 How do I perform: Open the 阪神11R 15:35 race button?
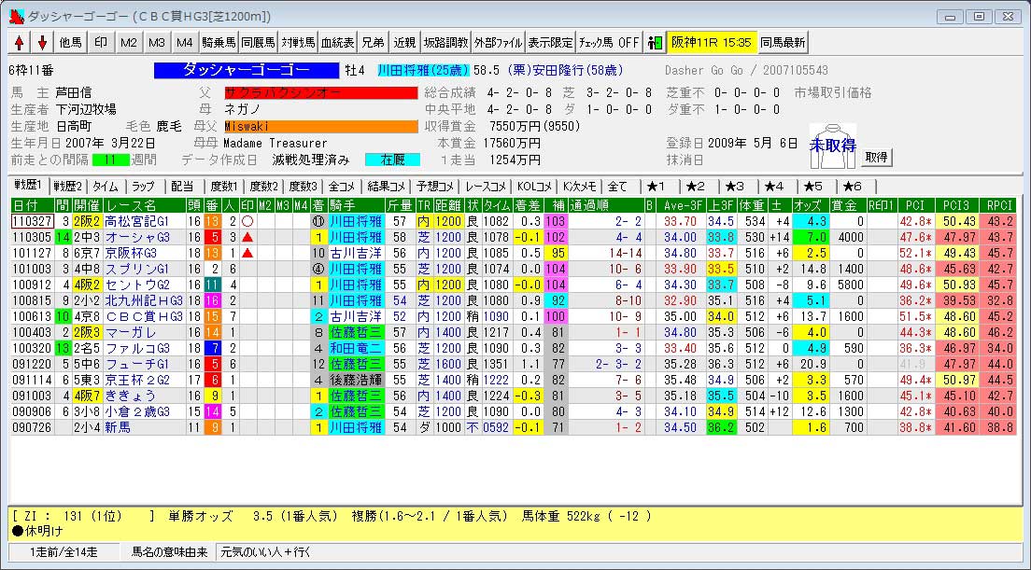pos(711,43)
